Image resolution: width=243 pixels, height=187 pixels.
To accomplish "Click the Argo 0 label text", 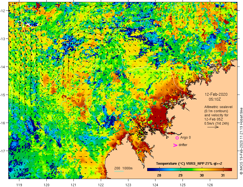I will coord(186,137).
